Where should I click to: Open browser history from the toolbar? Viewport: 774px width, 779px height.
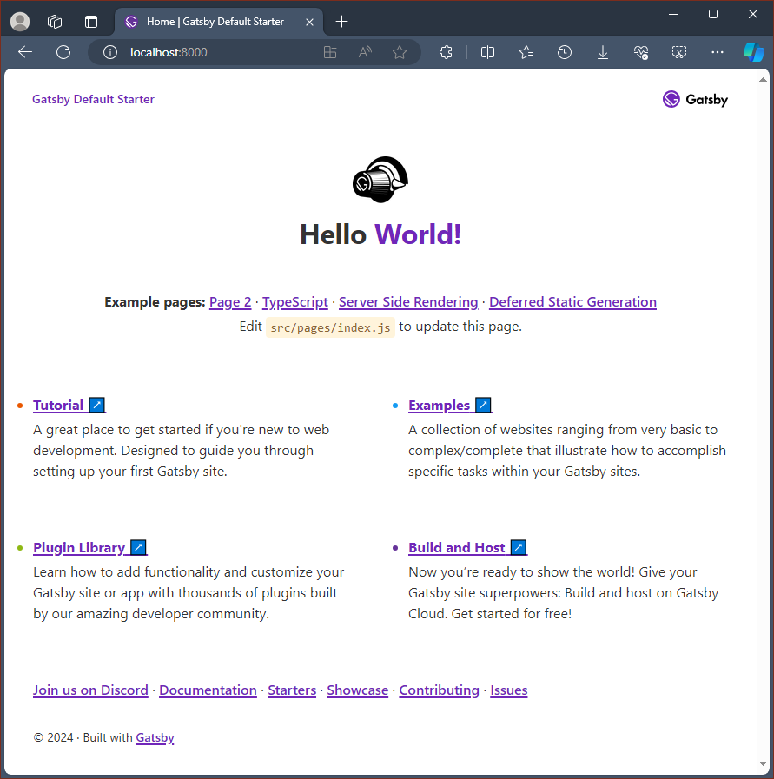click(x=565, y=52)
